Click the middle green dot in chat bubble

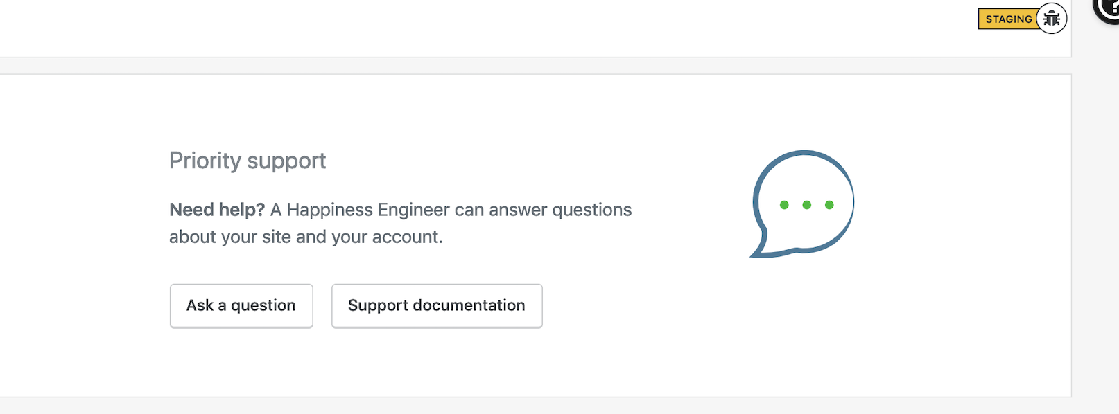click(x=806, y=205)
